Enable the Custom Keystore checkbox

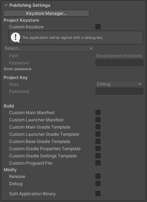tap(98, 27)
